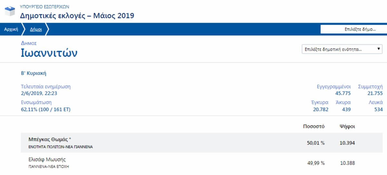This screenshot has height=175, width=387.
Task: Expand the Επιλέξτε δημοτική ενότητα dropdown
Action: (x=342, y=50)
